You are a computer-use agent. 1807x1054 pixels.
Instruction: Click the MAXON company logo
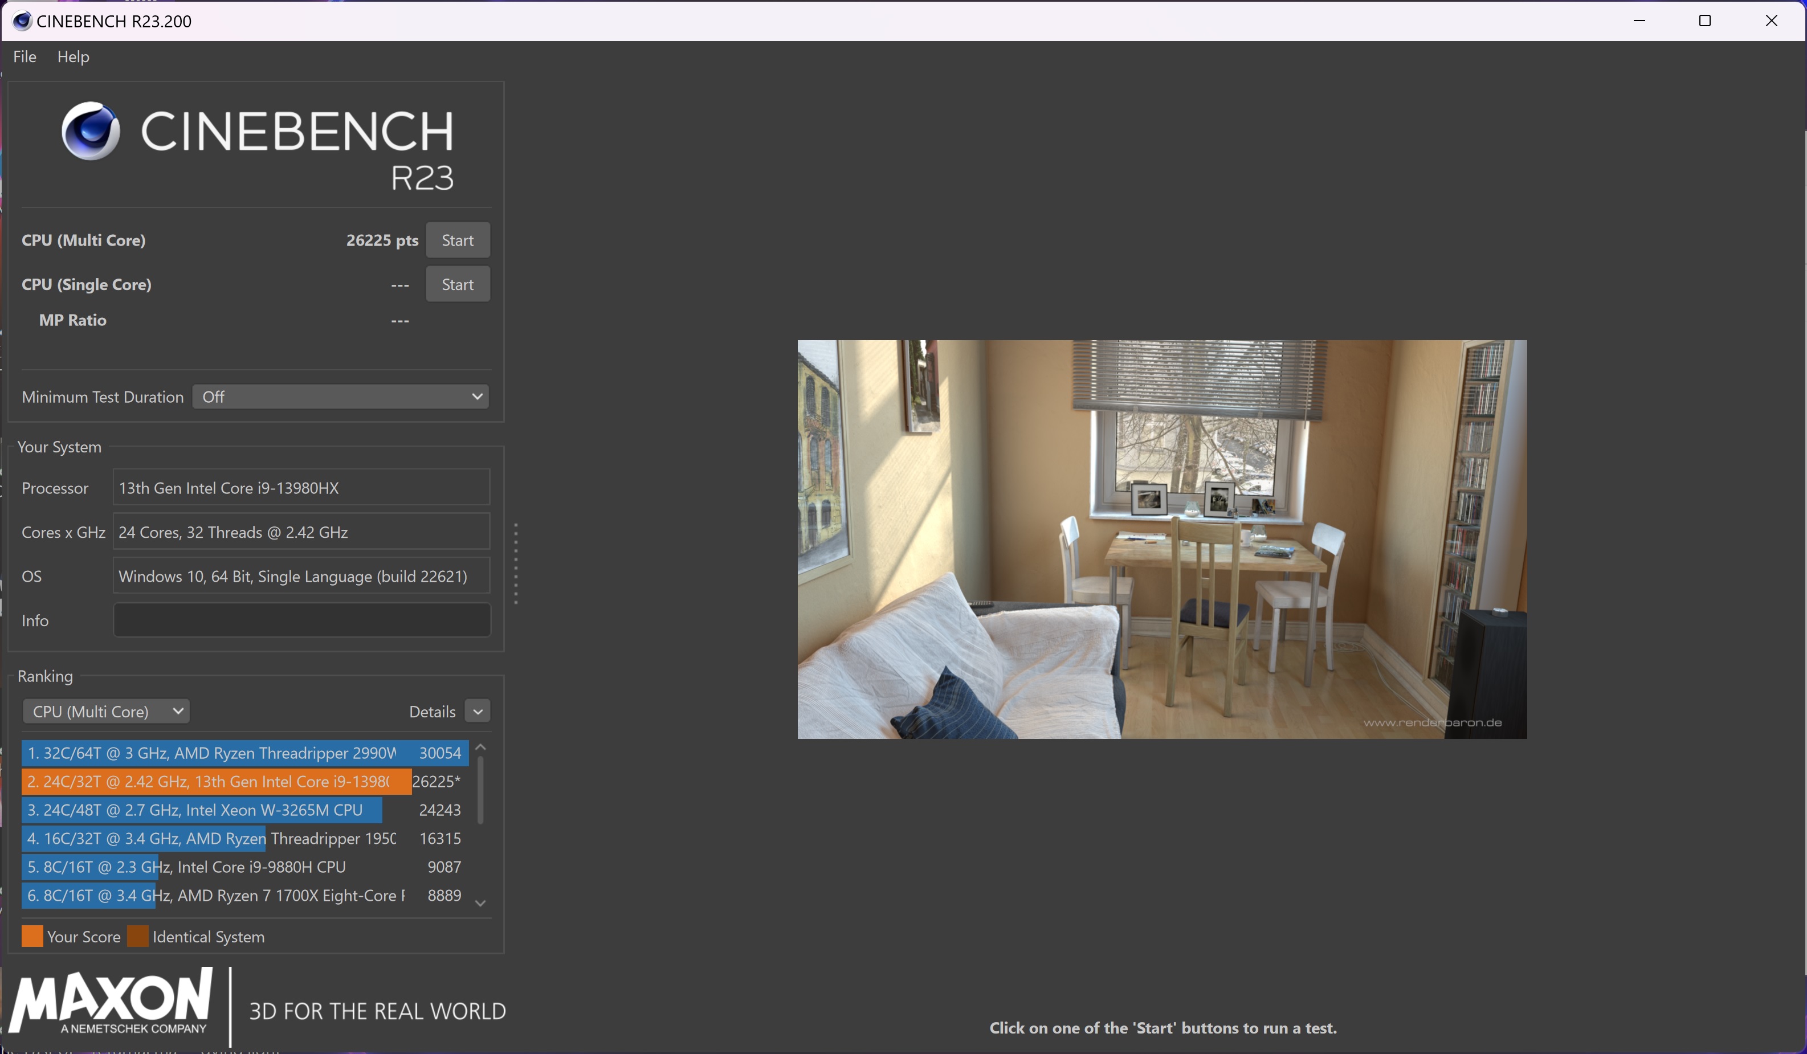pos(111,1002)
